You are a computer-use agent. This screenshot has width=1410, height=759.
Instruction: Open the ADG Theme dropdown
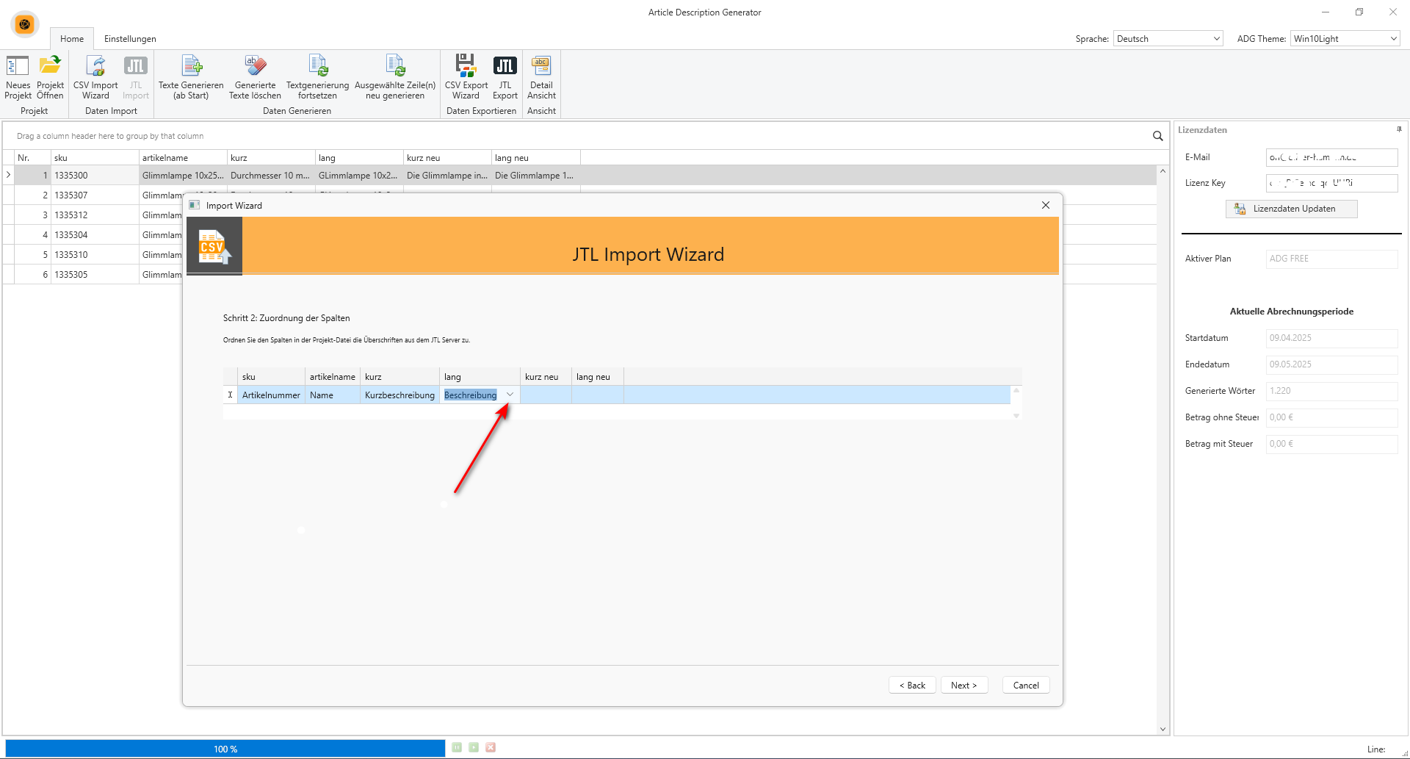[1345, 39]
